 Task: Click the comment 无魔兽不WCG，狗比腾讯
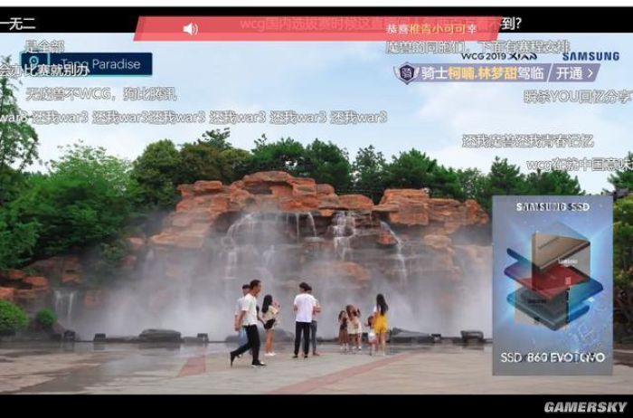[101, 94]
